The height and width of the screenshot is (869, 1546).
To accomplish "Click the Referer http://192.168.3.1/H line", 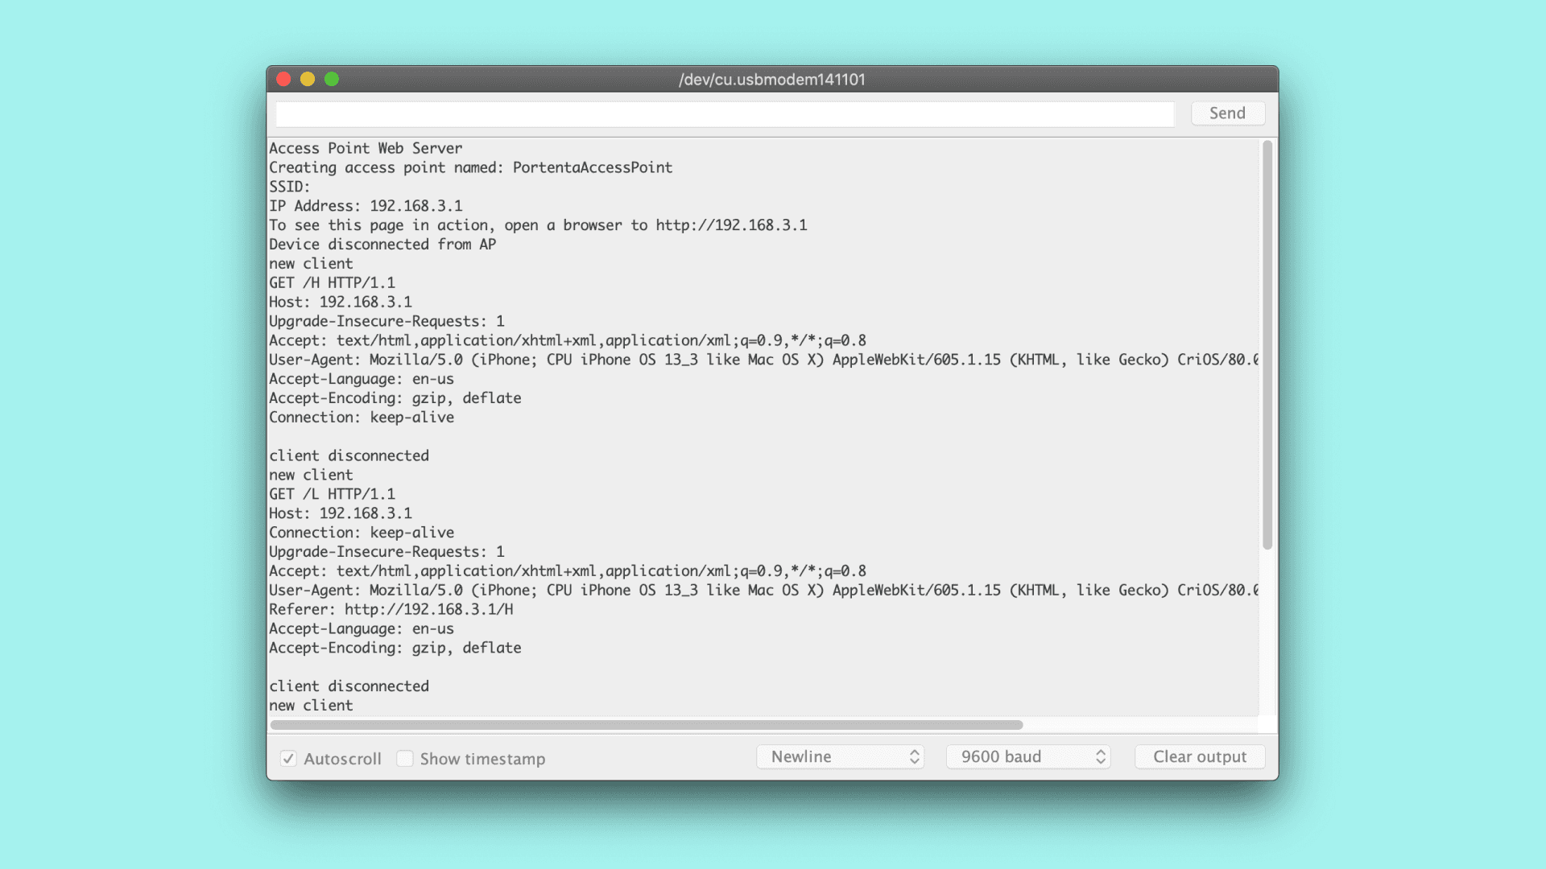I will 391,610.
